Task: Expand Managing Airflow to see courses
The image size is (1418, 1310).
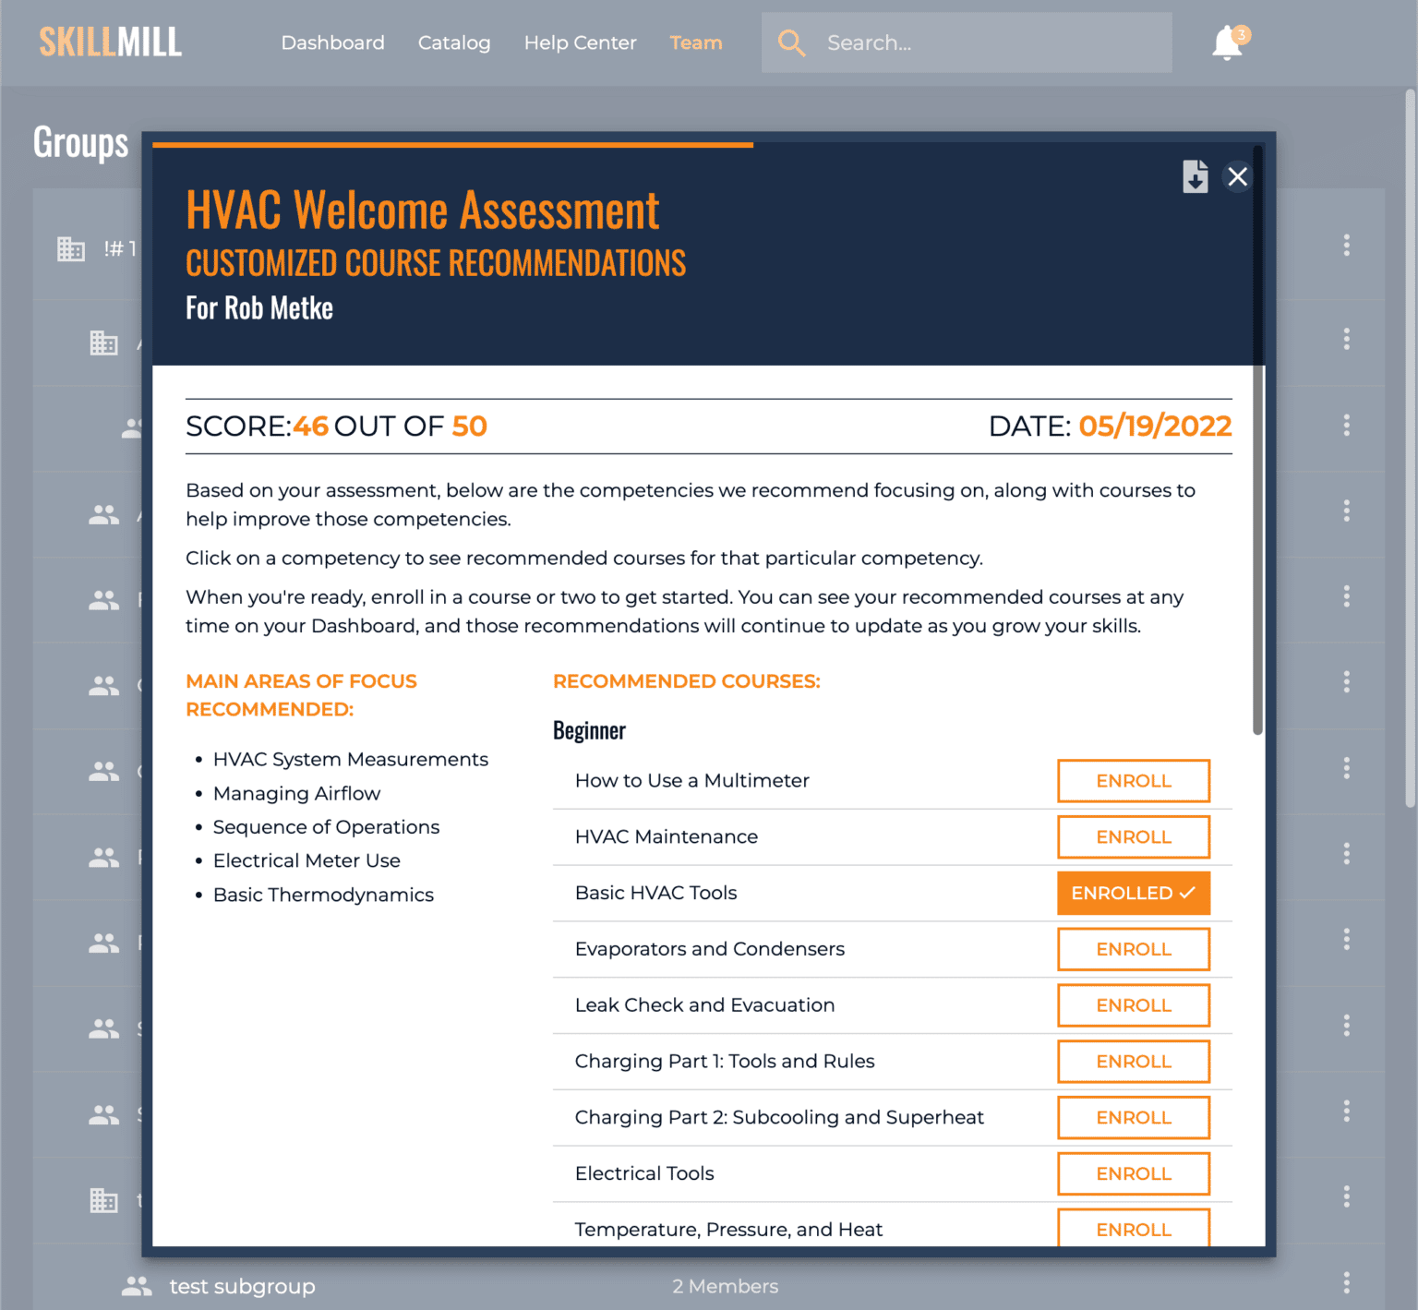Action: tap(296, 793)
